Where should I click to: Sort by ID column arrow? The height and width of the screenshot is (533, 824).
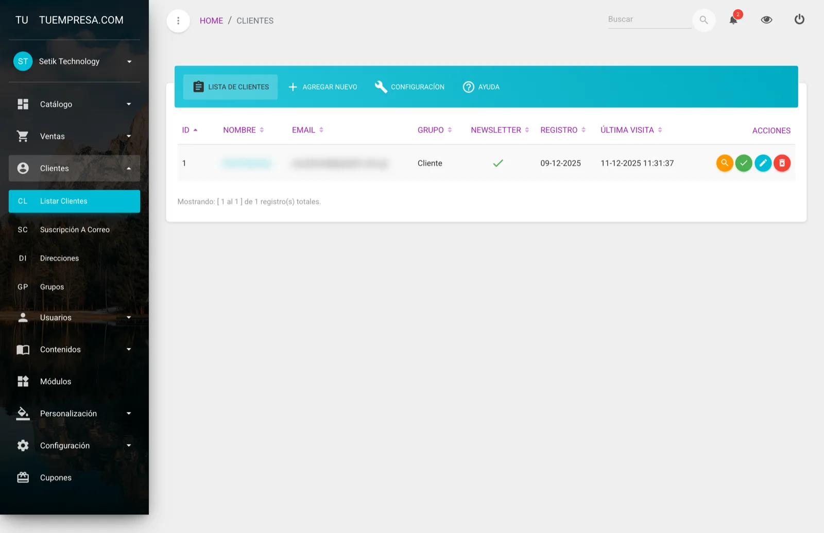coord(195,130)
